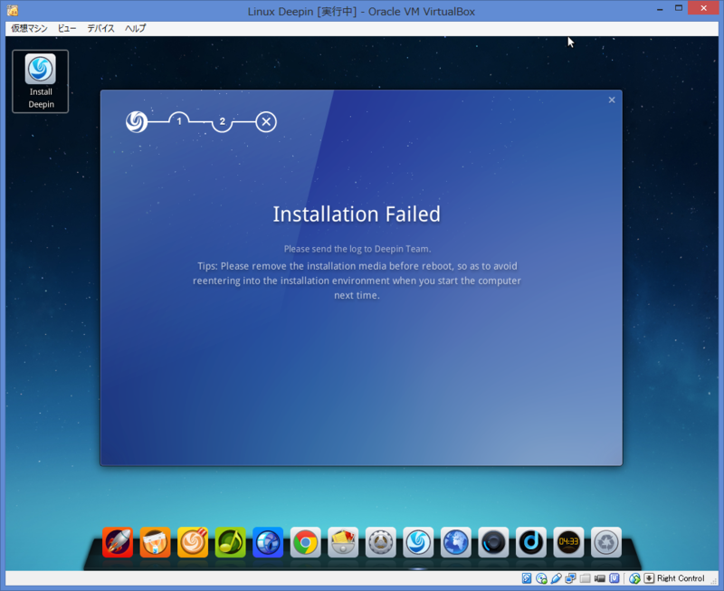This screenshot has height=591, width=724.
Task: Open the Deepin Store spiral icon
Action: click(x=193, y=542)
